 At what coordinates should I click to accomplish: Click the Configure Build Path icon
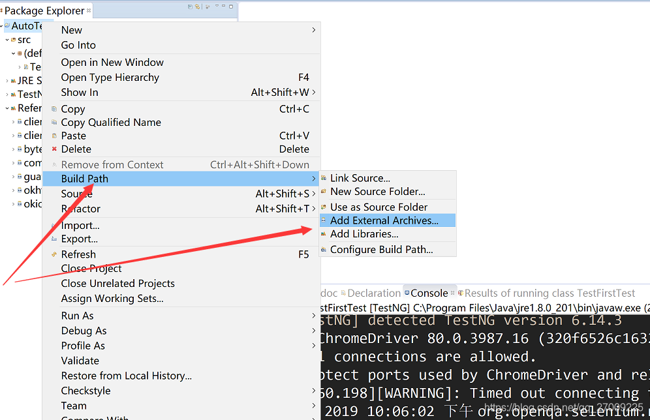pyautogui.click(x=324, y=249)
